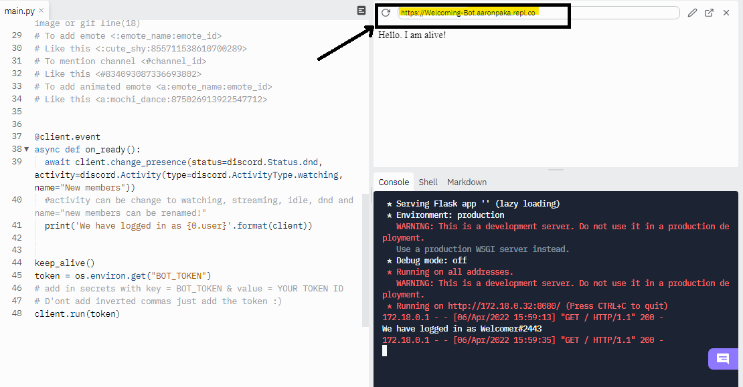
Task: Open webview in a new tab
Action: [x=709, y=13]
